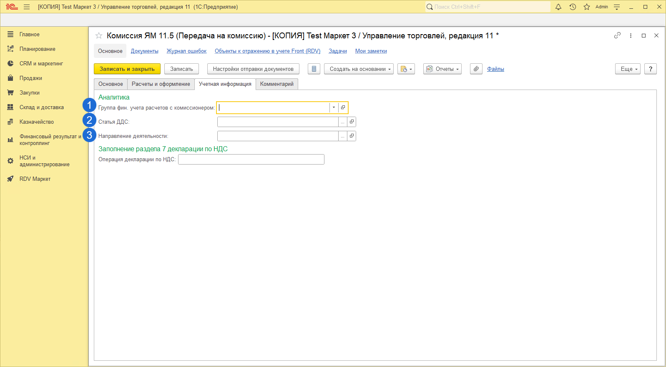This screenshot has height=367, width=666.
Task: Click the Admin user name
Action: (602, 7)
